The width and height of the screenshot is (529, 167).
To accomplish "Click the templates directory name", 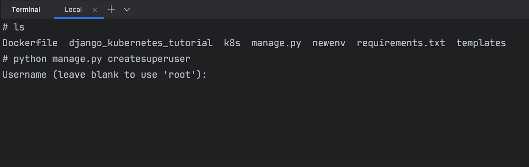I will click(x=481, y=43).
